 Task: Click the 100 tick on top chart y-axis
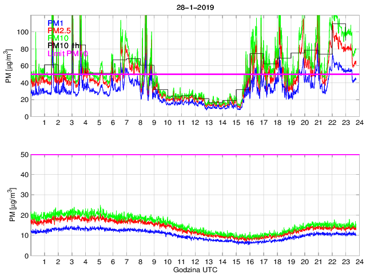tap(22, 32)
